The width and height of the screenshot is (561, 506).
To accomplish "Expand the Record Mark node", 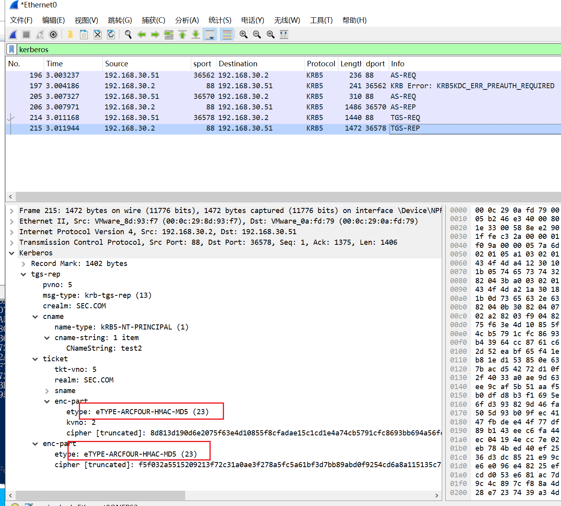I will click(24, 264).
